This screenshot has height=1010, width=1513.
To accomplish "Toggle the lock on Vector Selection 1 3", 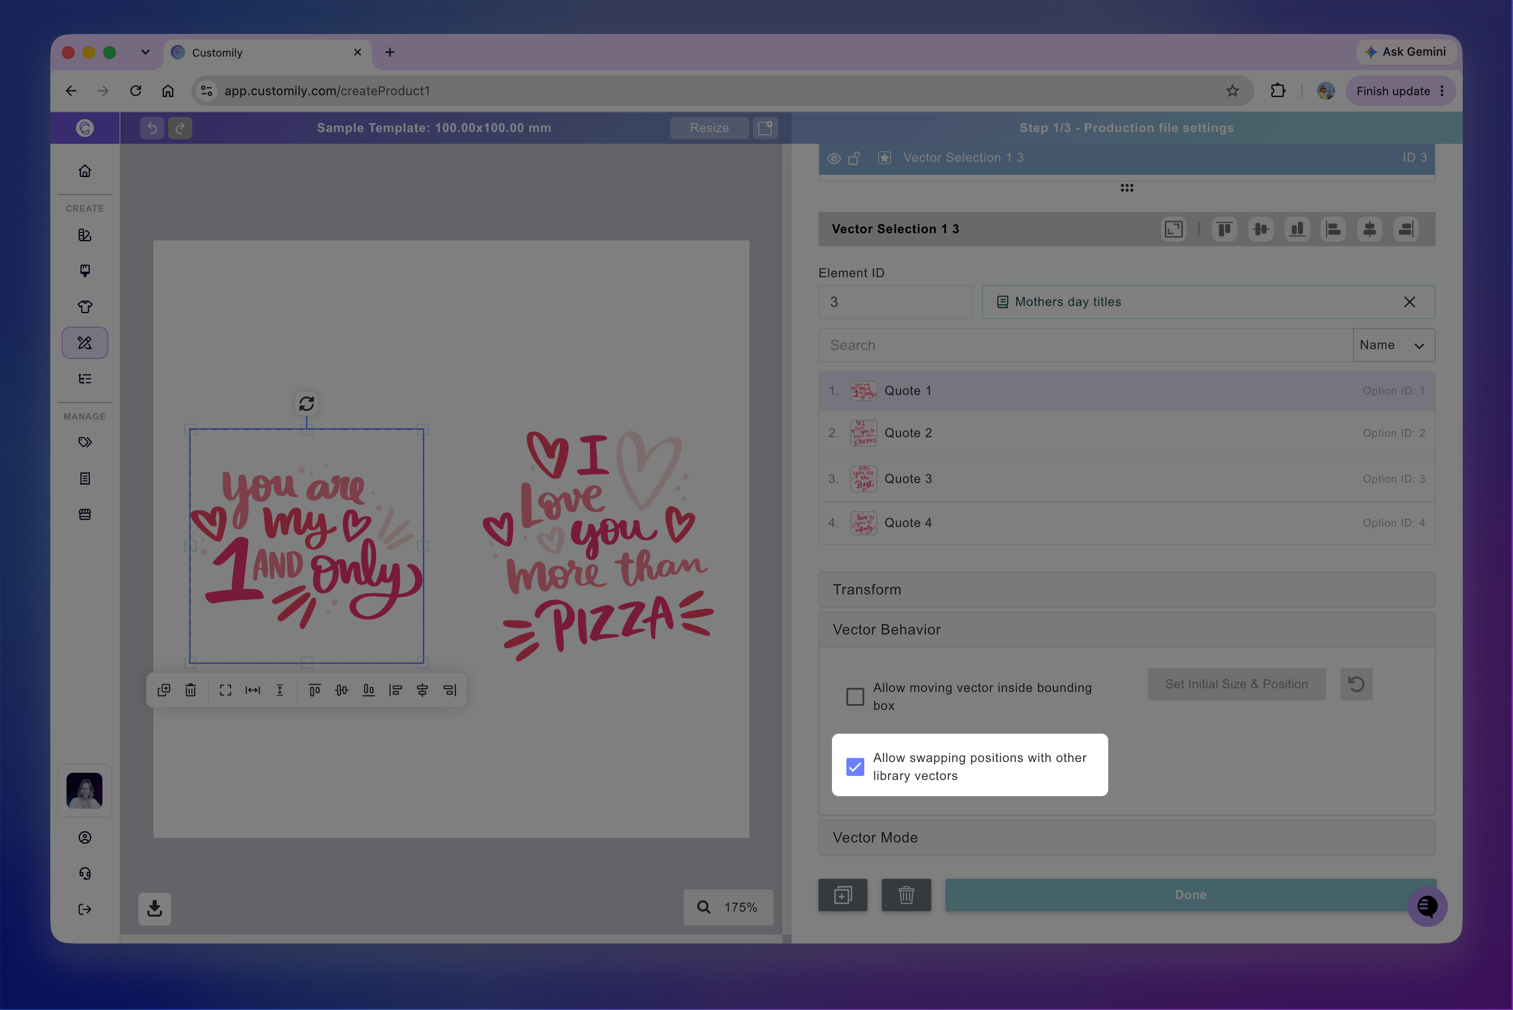I will pos(854,158).
